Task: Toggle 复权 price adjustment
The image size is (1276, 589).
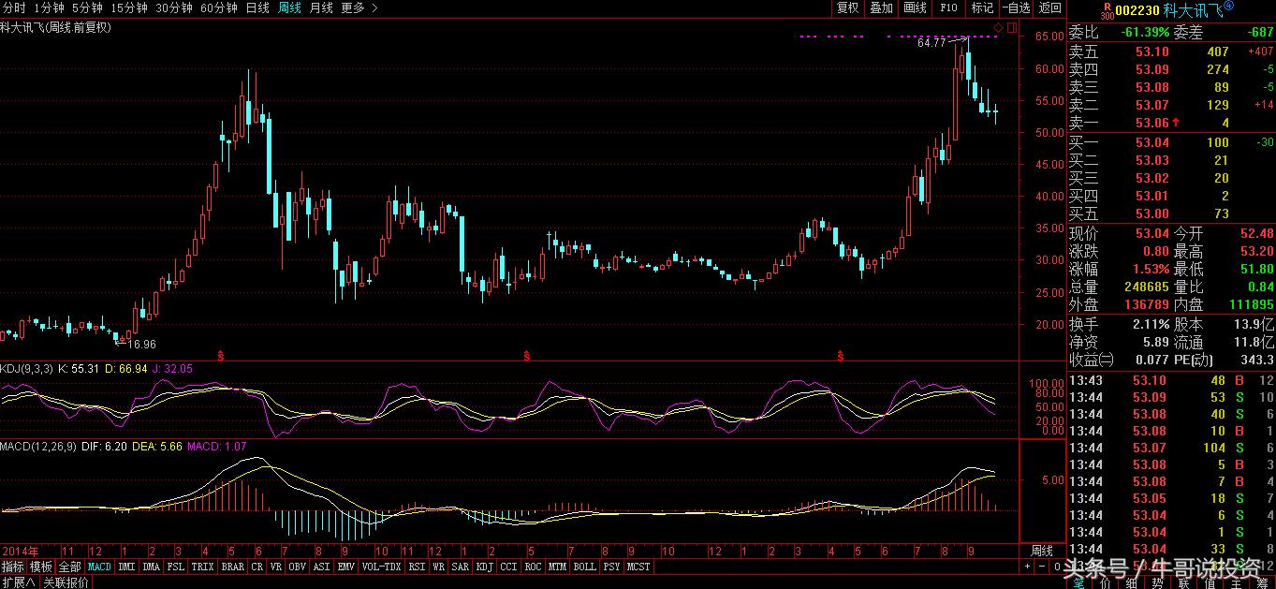Action: 848,7
